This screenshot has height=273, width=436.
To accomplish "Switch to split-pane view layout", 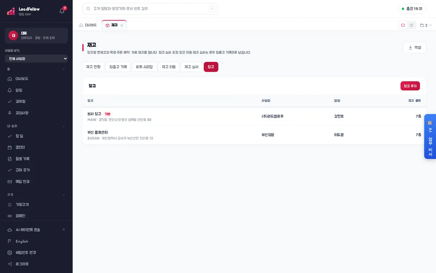I will click(x=411, y=25).
